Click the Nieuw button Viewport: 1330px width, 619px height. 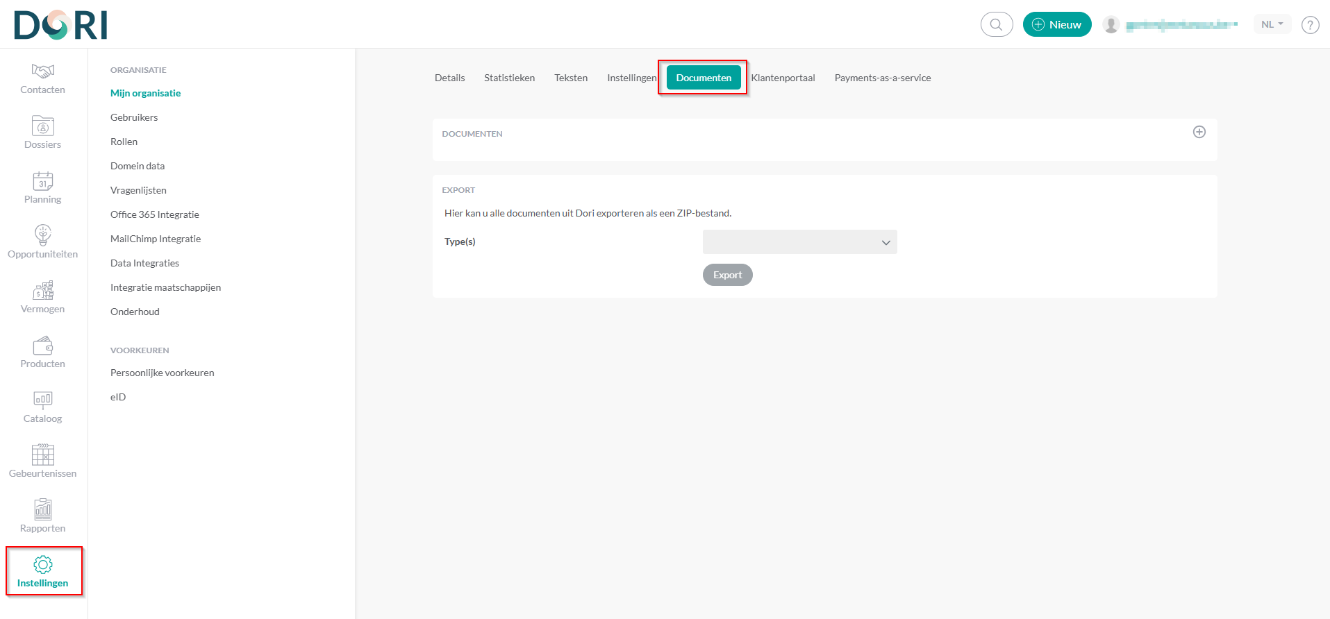point(1056,25)
